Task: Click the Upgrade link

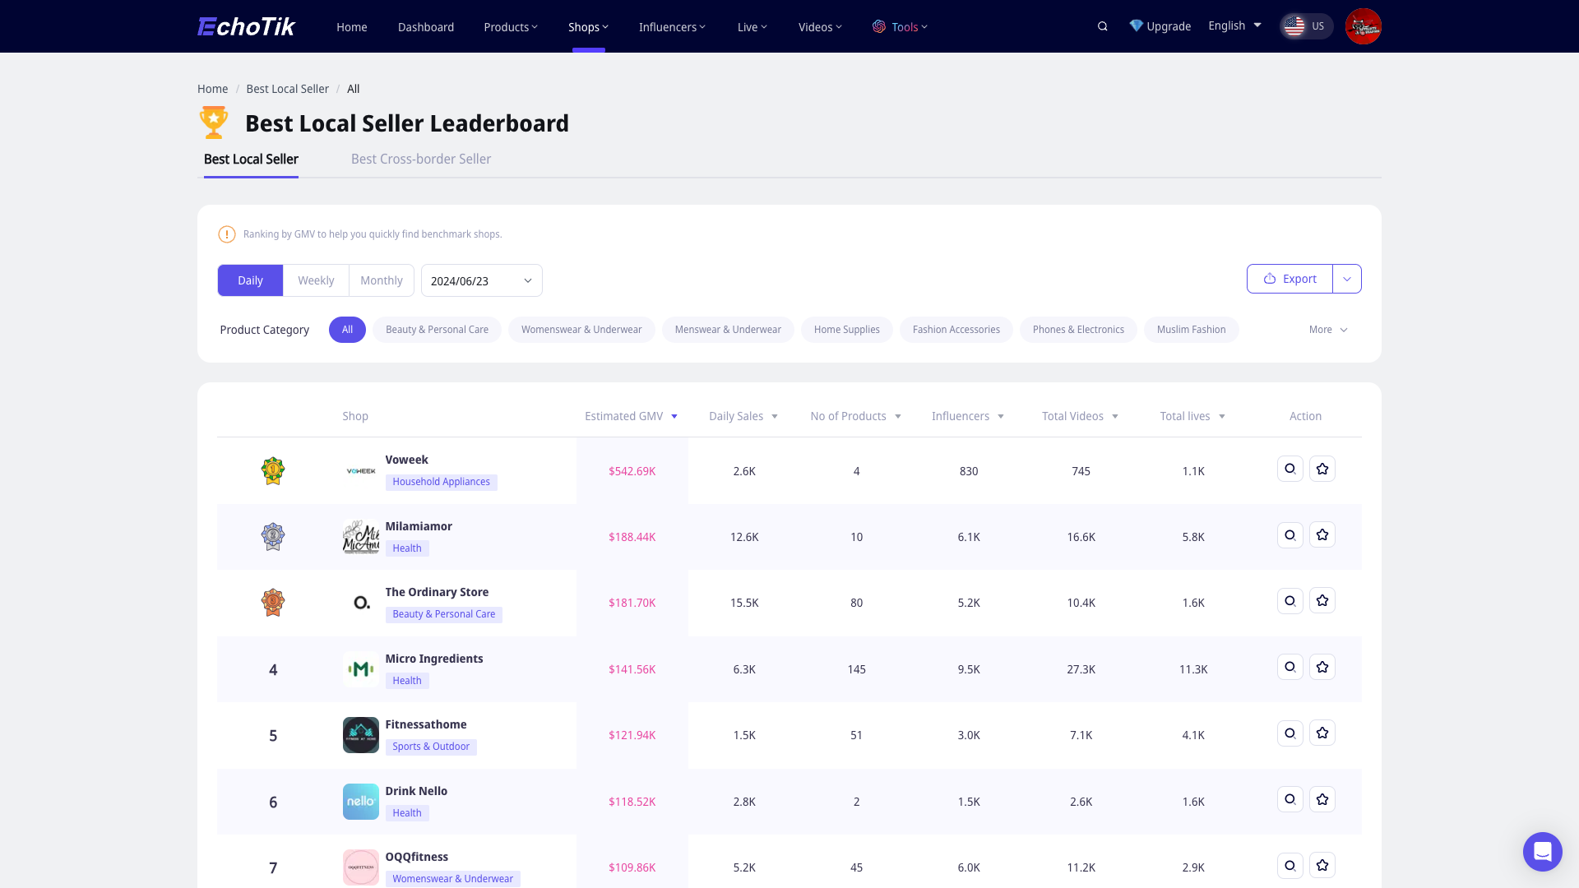Action: point(1160,26)
